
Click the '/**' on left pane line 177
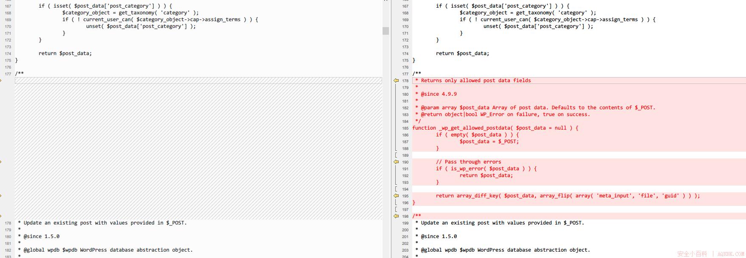20,74
